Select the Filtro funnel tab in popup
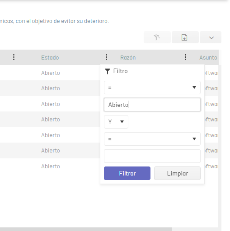 116,71
